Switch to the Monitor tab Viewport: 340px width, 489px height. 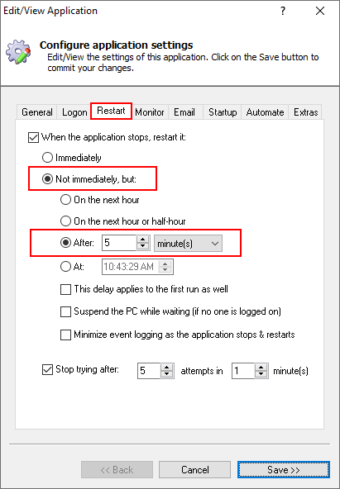click(150, 112)
